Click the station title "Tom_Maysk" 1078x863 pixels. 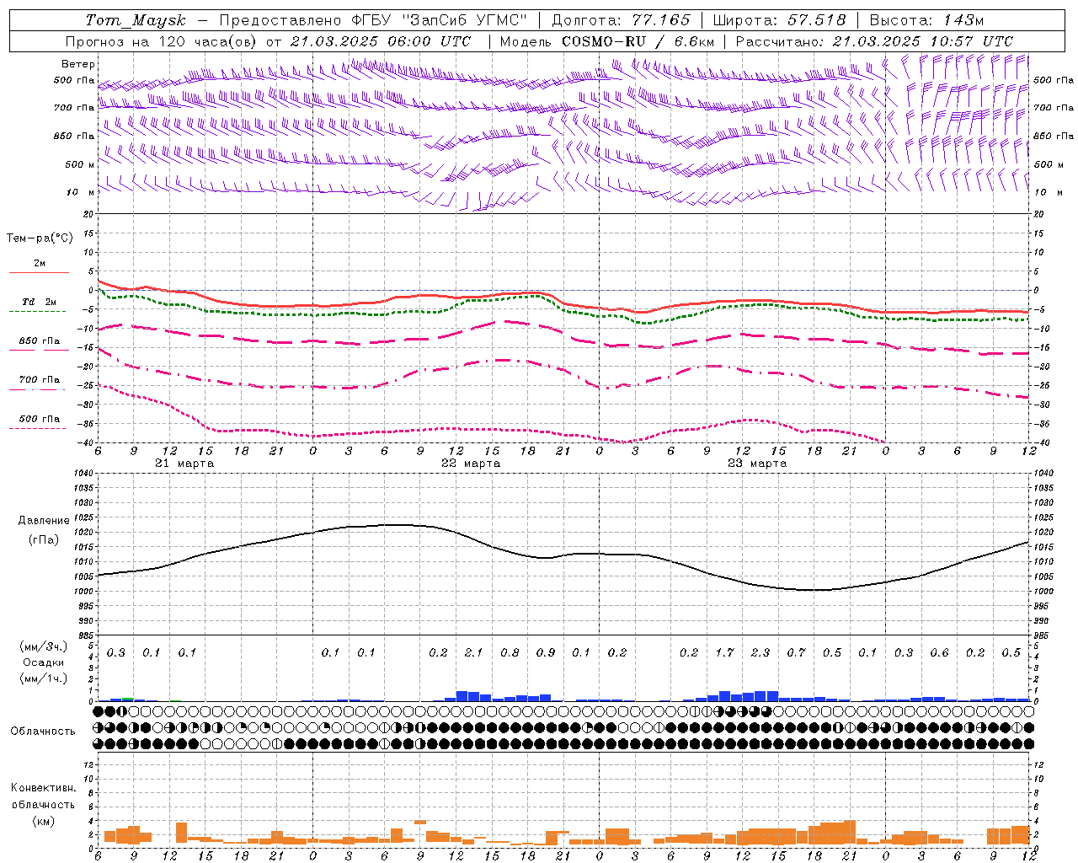coord(136,20)
